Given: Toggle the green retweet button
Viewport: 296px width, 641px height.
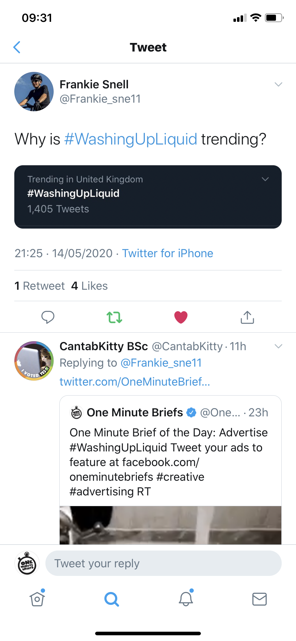Looking at the screenshot, I should click(114, 317).
